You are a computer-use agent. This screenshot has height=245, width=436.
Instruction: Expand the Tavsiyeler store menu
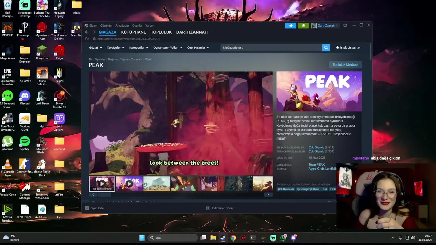tap(115, 48)
